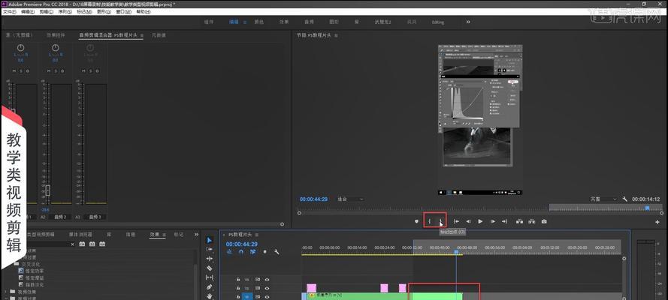Open 序列 menu

(x=65, y=12)
